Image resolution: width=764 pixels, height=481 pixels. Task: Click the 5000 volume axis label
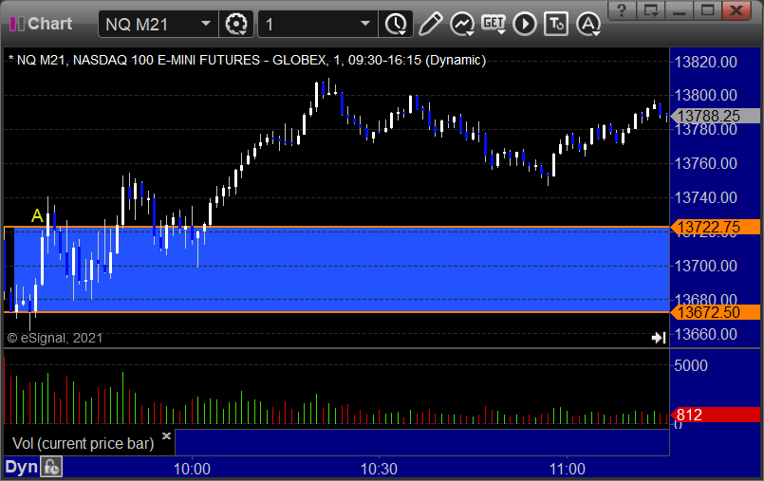coord(690,365)
